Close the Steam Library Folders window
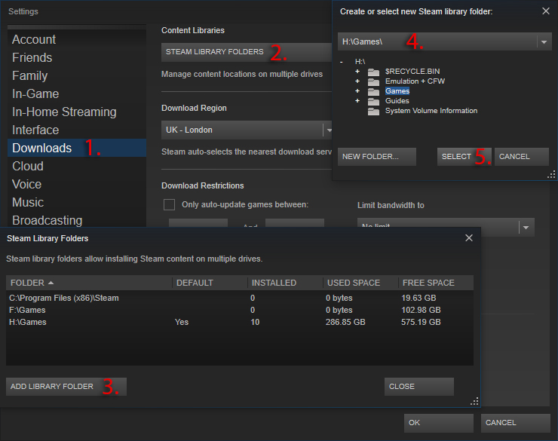 [x=469, y=238]
